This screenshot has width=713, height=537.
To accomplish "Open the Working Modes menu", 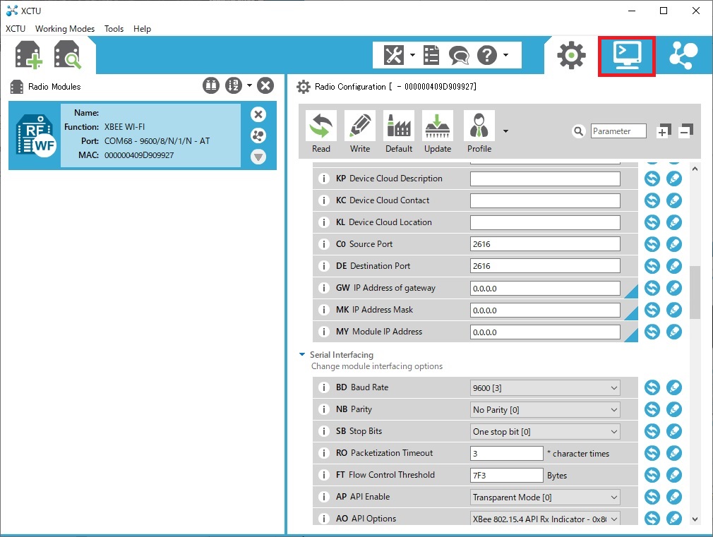I will coord(65,29).
